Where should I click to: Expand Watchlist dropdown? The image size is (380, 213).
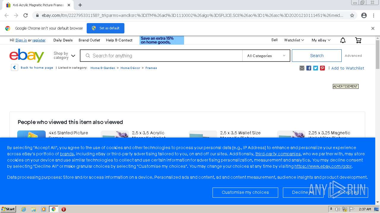click(x=294, y=40)
